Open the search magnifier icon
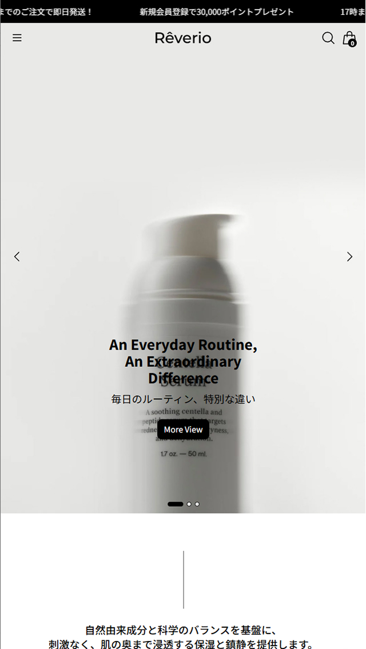This screenshot has width=366, height=649. point(328,38)
